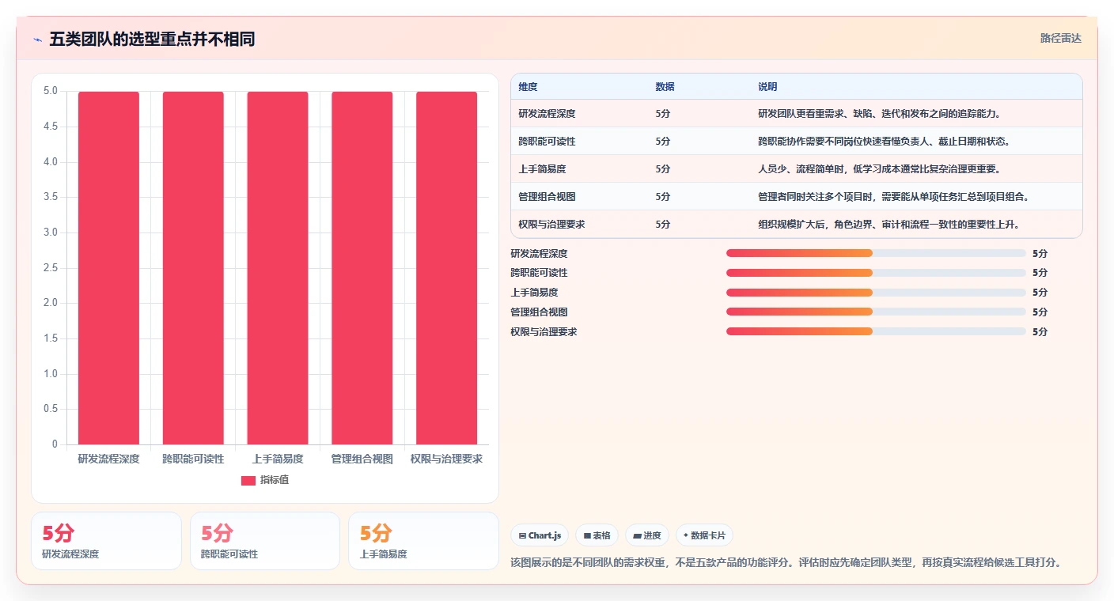This screenshot has width=1114, height=601.
Task: Open the 5分 跨职能可读性 data card
Action: tap(265, 541)
